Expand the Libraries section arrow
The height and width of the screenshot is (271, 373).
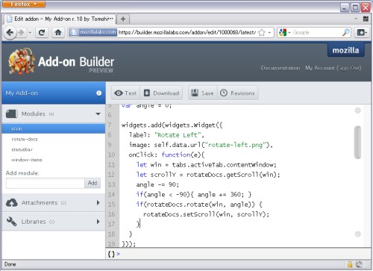pyautogui.click(x=98, y=222)
